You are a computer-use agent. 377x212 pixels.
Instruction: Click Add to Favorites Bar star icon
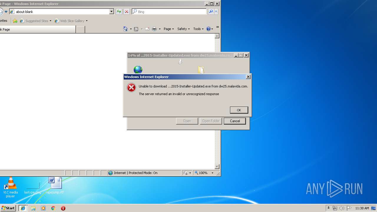tap(15, 21)
